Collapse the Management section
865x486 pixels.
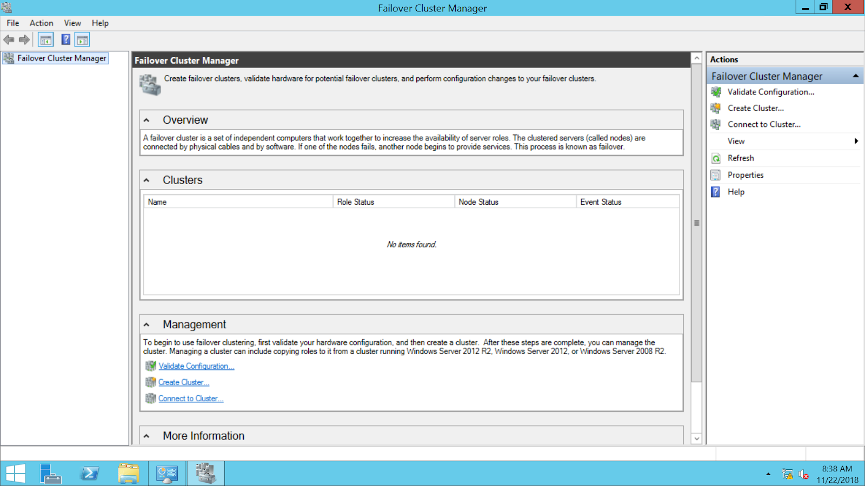[x=147, y=325]
